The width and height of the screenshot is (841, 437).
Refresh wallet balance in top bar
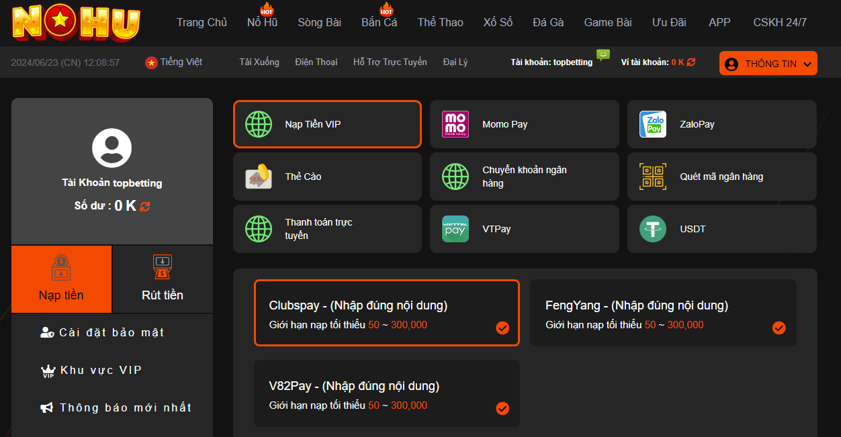(x=691, y=62)
